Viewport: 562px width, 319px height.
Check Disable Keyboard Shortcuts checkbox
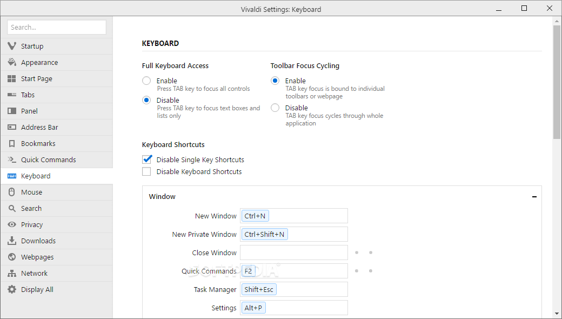tap(146, 171)
